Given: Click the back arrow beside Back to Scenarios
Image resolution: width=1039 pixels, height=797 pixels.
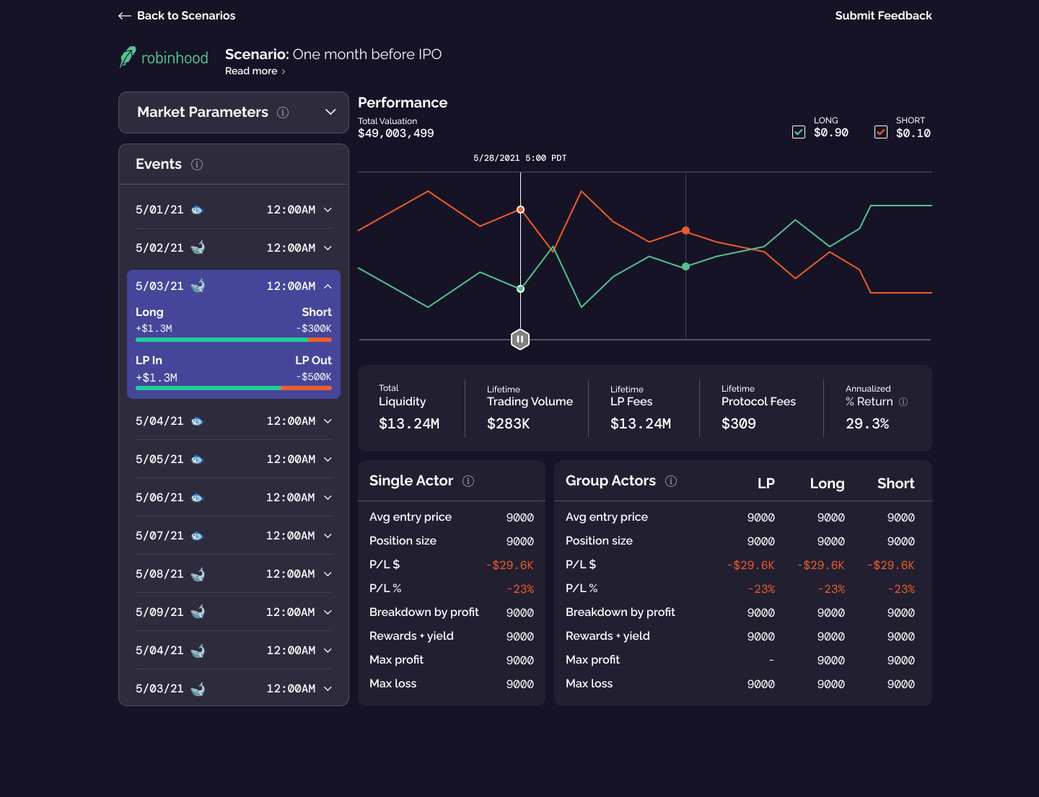Looking at the screenshot, I should pos(125,16).
